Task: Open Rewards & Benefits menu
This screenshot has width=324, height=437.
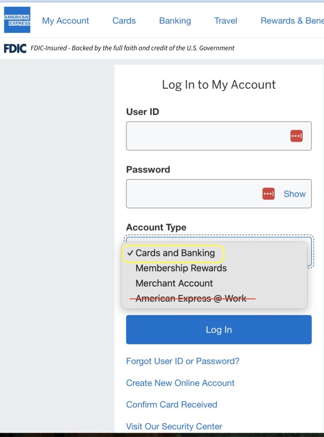Action: (x=292, y=20)
